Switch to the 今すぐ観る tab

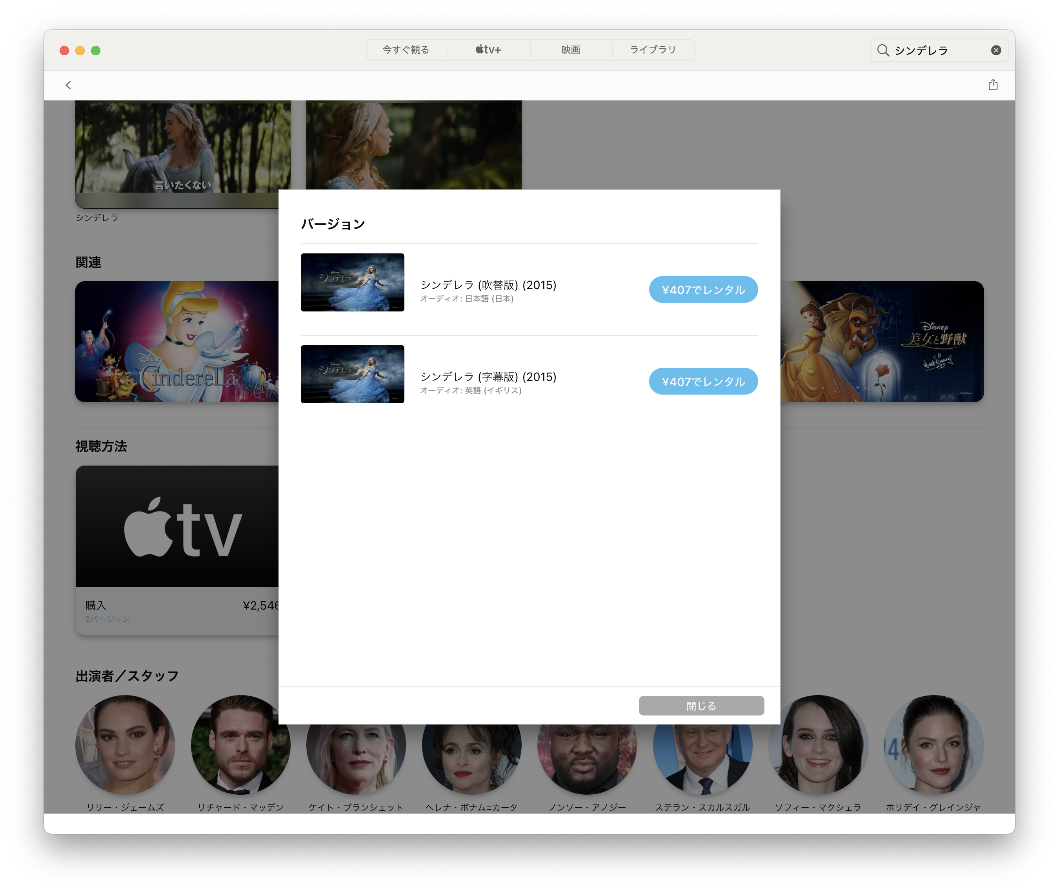pos(406,49)
